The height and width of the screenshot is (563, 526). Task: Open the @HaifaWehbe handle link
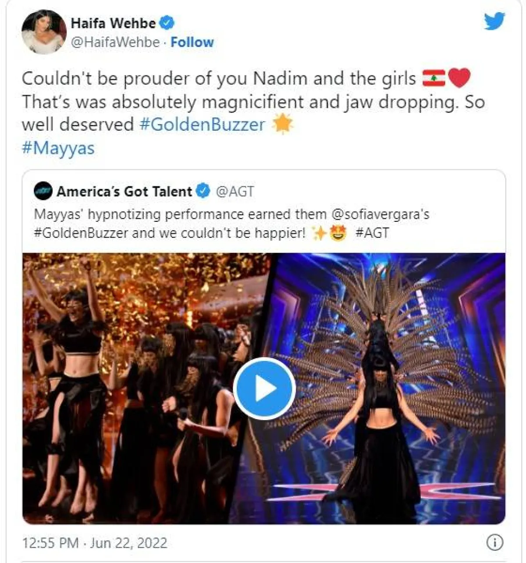pyautogui.click(x=115, y=42)
